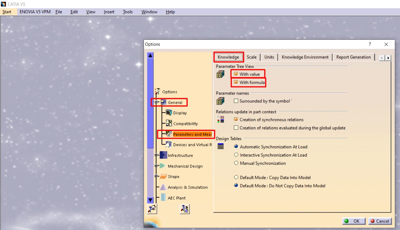Enable Surrounded by the symbol checkbox
This screenshot has height=230, width=400.
pos(236,101)
